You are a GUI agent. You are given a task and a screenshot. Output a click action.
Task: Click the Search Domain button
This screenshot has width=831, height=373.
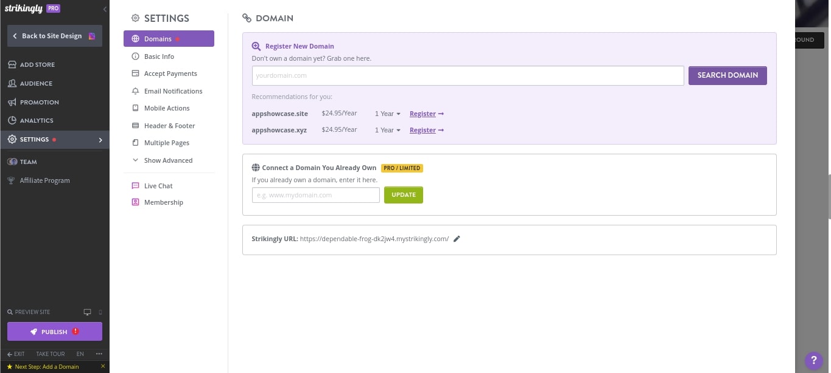coord(728,75)
